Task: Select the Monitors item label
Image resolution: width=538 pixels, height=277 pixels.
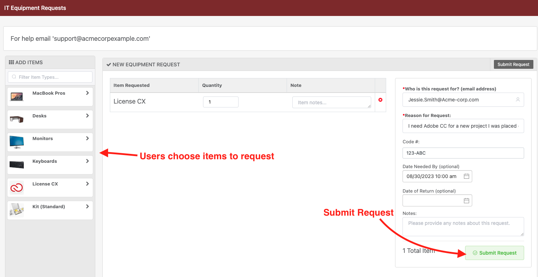Action: (x=43, y=138)
